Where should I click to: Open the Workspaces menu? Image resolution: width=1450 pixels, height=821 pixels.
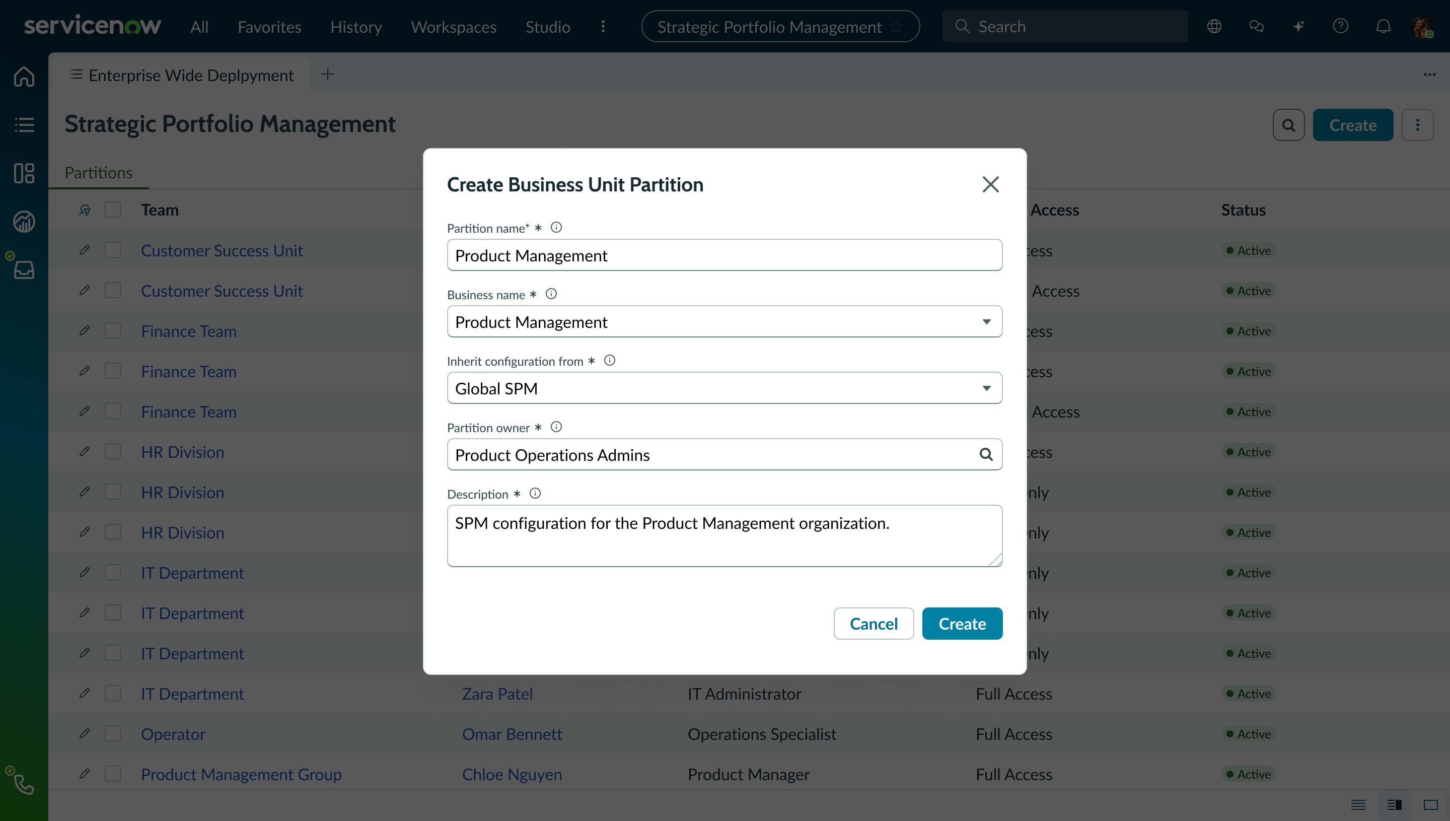(x=454, y=27)
